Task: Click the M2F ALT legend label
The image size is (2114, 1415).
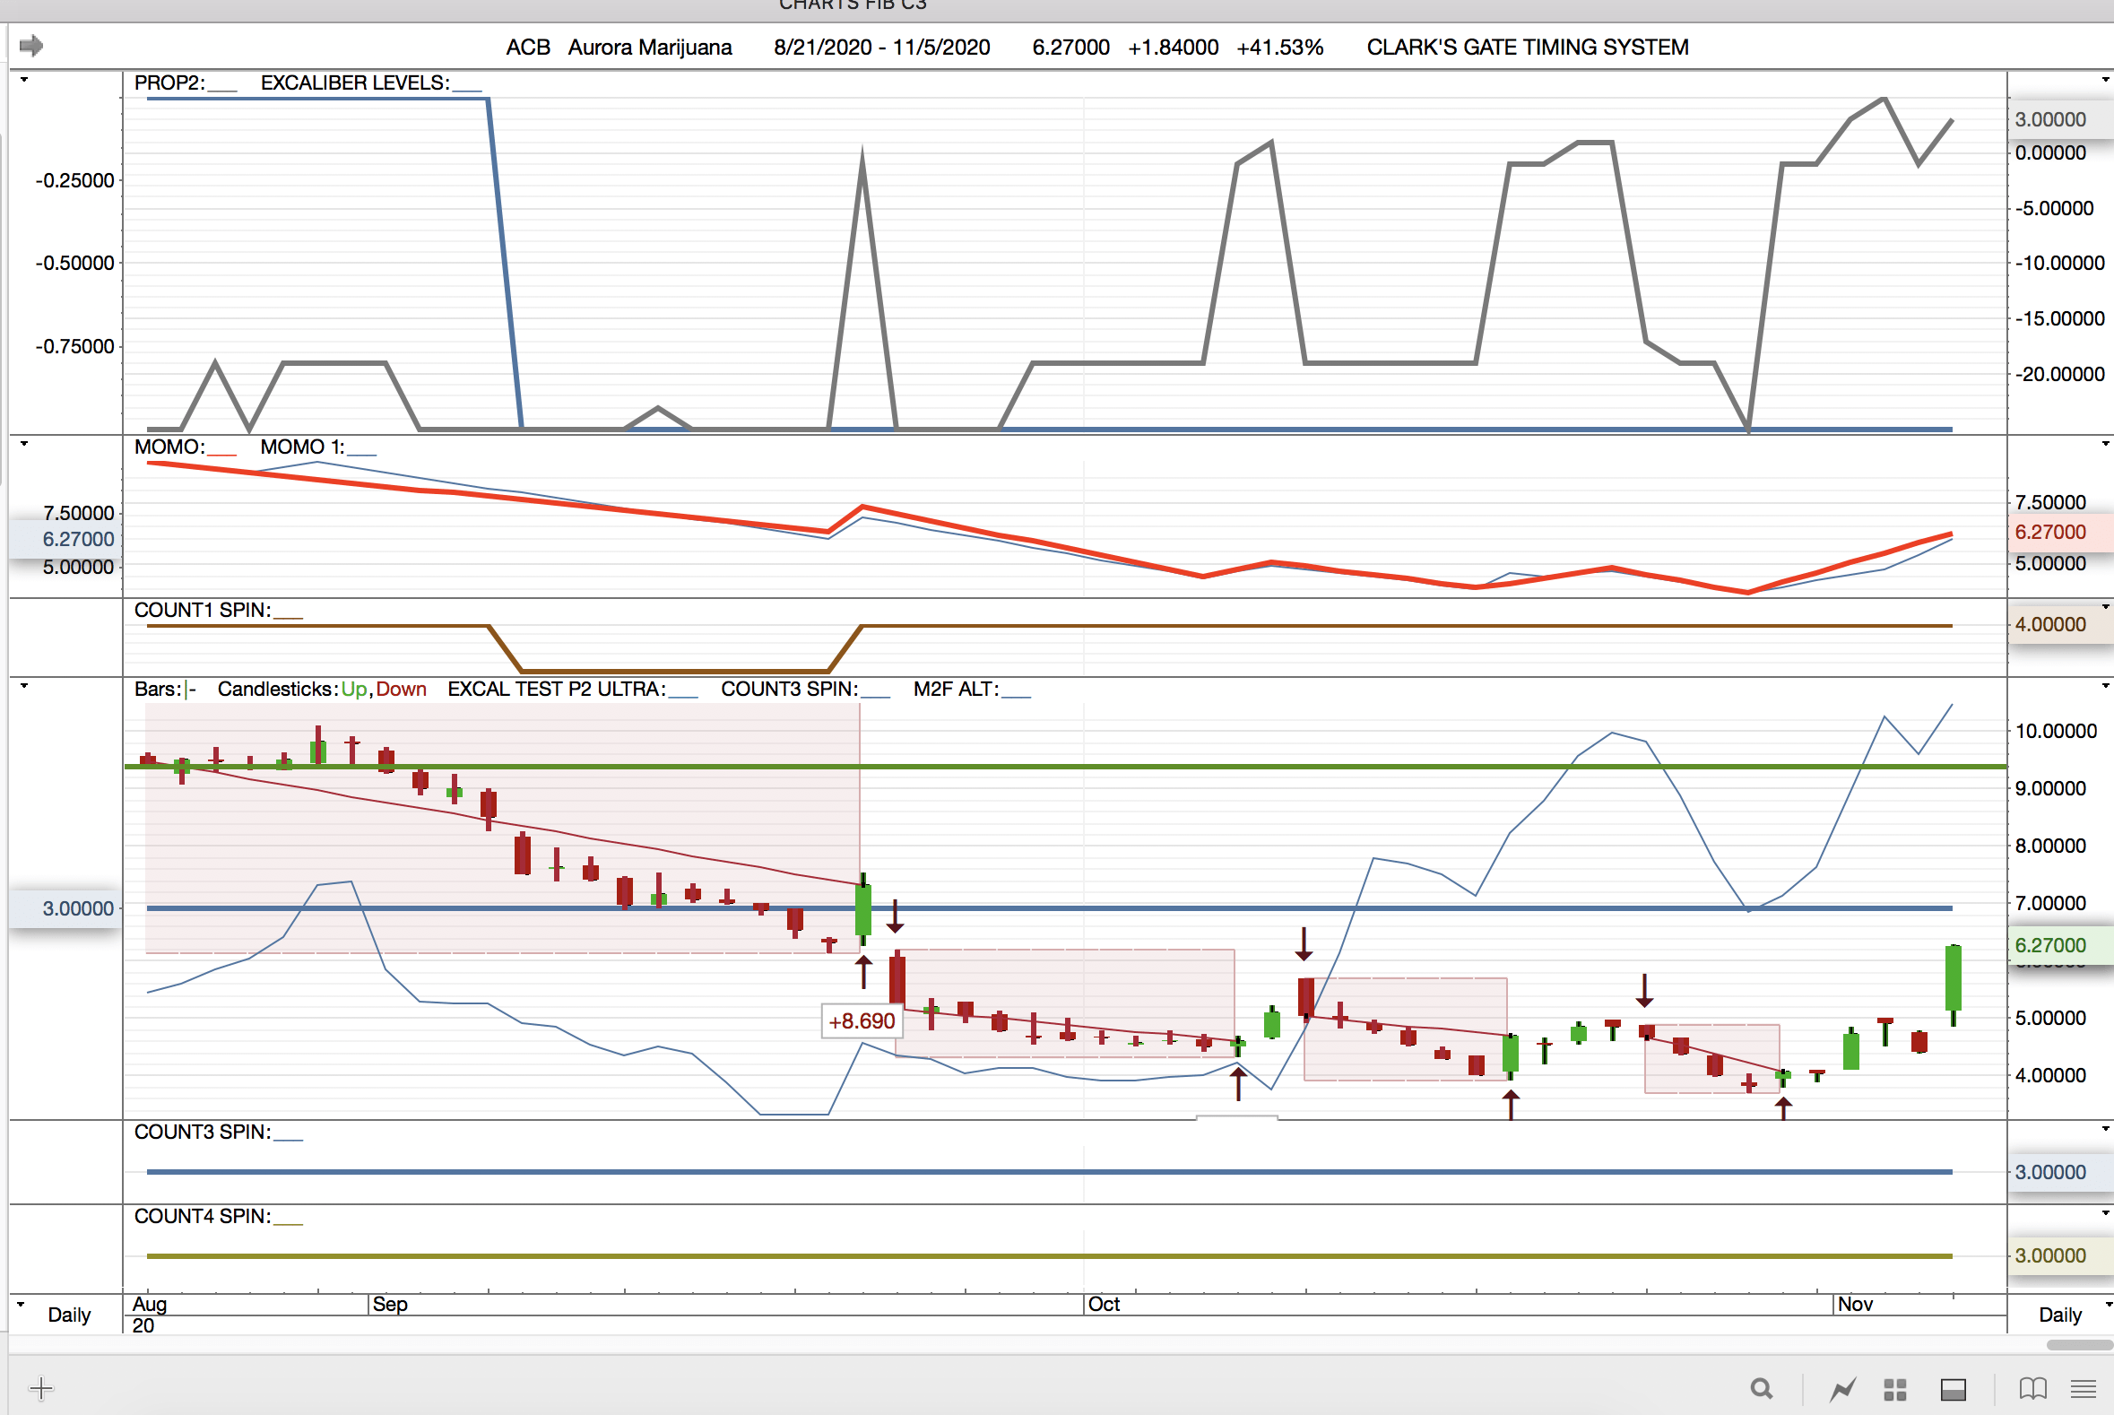Action: pyautogui.click(x=956, y=690)
